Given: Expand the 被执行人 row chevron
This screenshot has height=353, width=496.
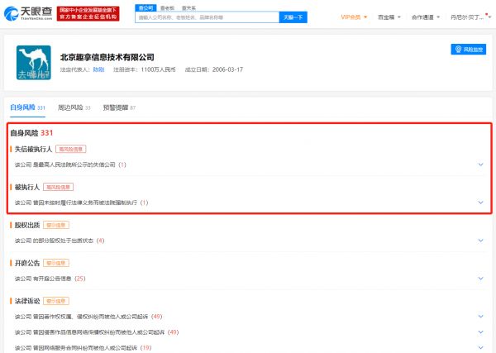Looking at the screenshot, I should [x=480, y=203].
